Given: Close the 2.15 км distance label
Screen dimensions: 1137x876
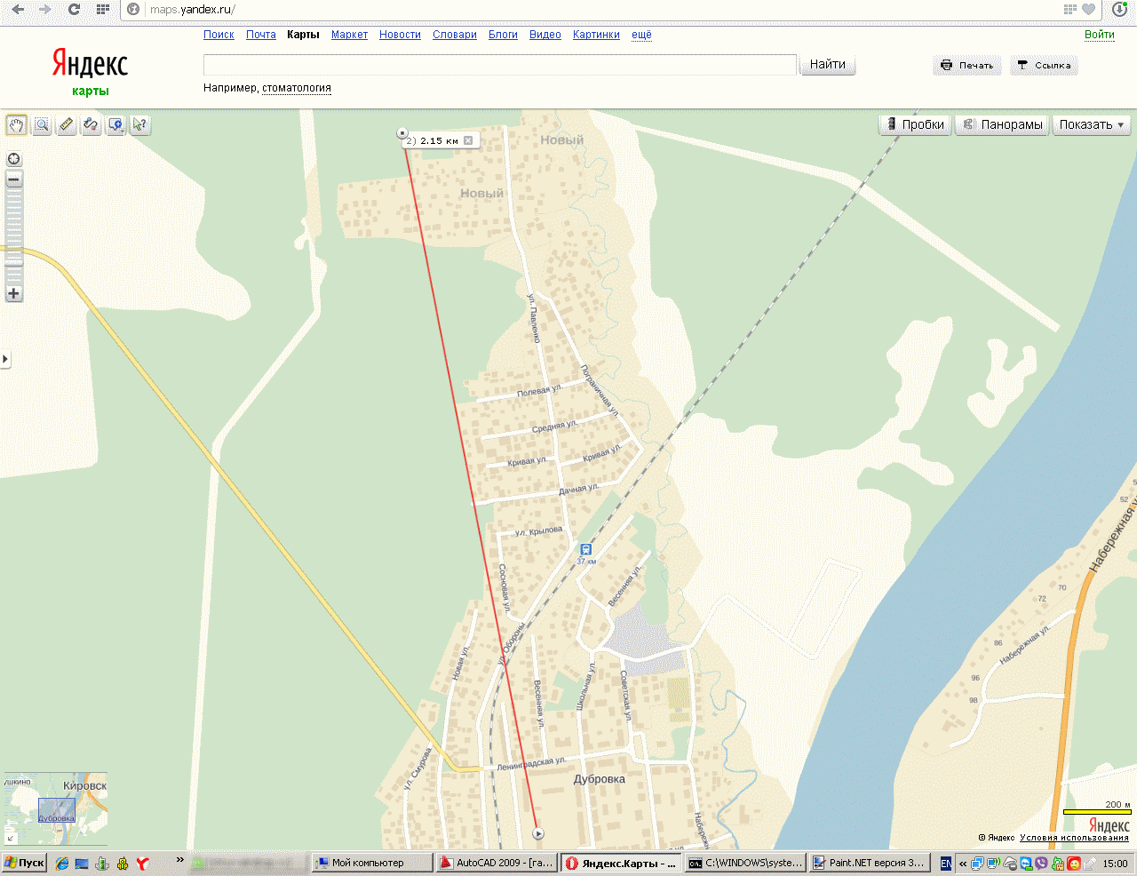Looking at the screenshot, I should pyautogui.click(x=468, y=140).
